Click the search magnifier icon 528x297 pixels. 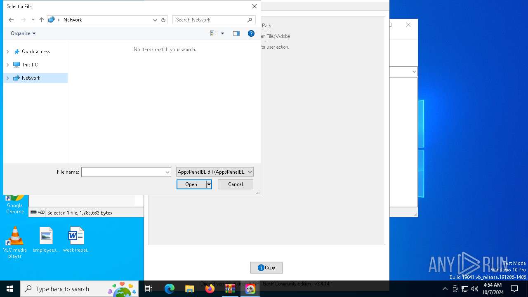(250, 20)
